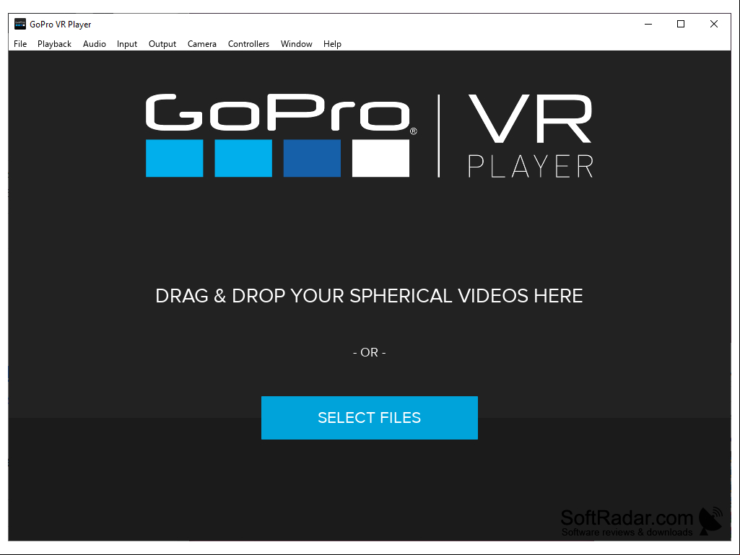Open the Output menu
The image size is (740, 555).
pos(162,44)
